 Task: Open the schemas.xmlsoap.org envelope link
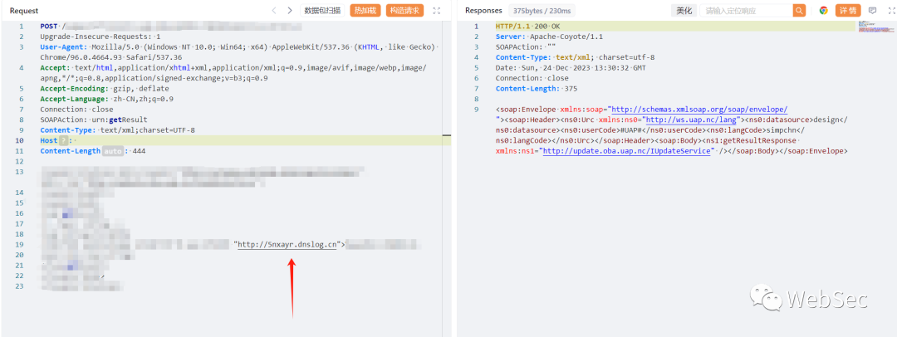[699, 110]
